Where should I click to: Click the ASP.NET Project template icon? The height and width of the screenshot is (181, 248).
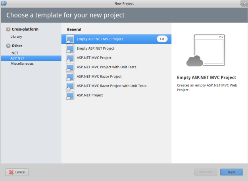point(69,95)
